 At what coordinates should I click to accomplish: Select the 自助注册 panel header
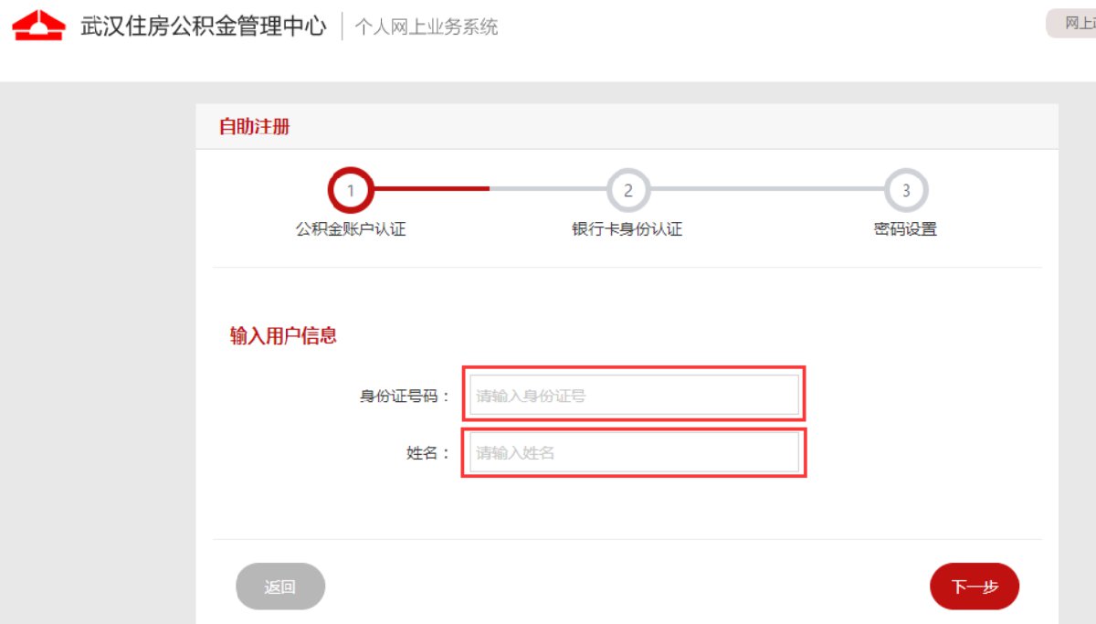255,126
